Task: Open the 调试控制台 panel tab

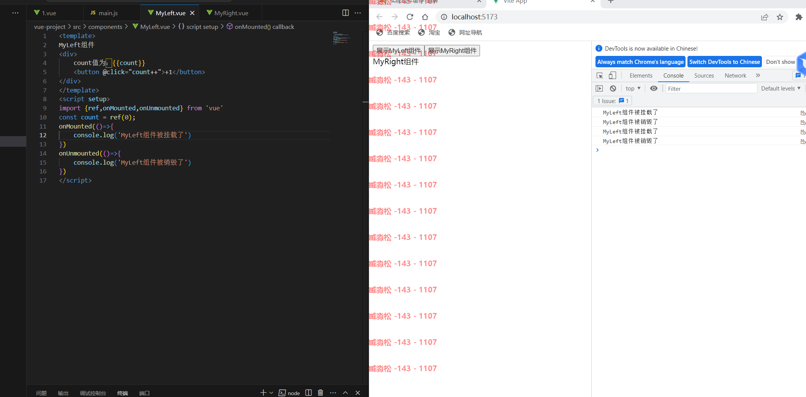Action: point(93,393)
